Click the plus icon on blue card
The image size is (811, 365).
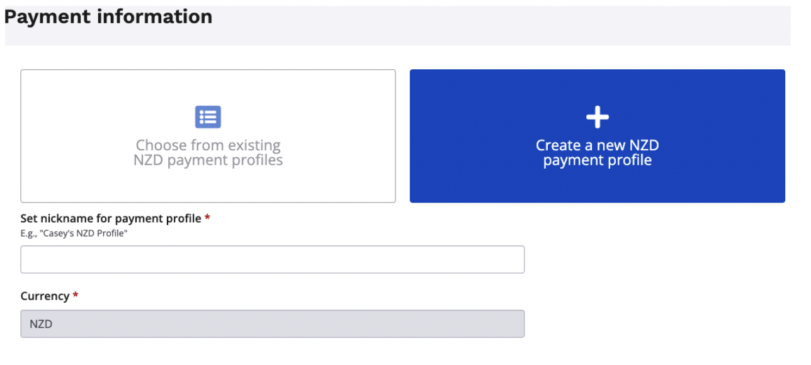click(597, 117)
